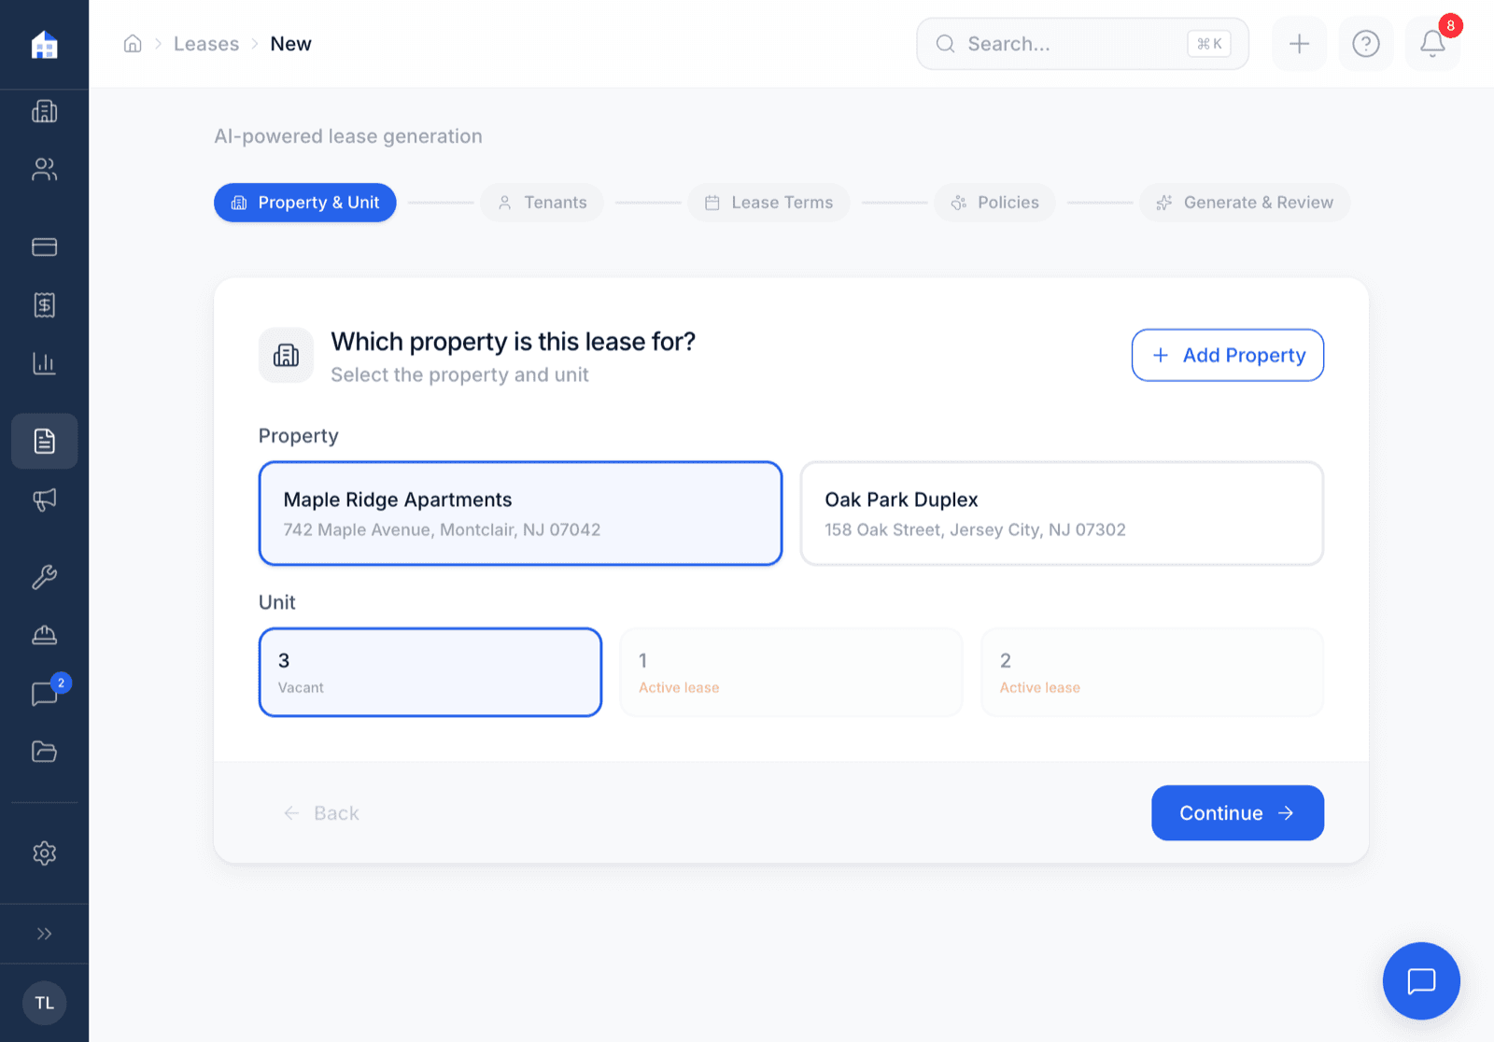Open Messages with the 2 unread badge
1494x1042 pixels.
coord(44,693)
